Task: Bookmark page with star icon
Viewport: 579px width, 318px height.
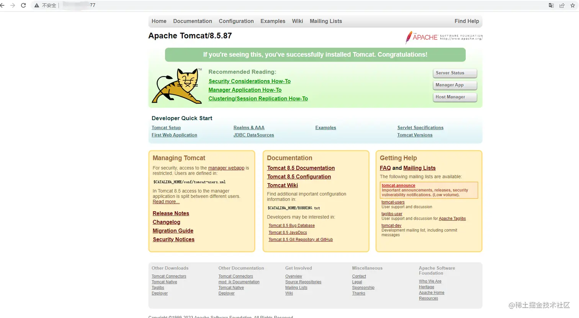Action: pyautogui.click(x=572, y=5)
